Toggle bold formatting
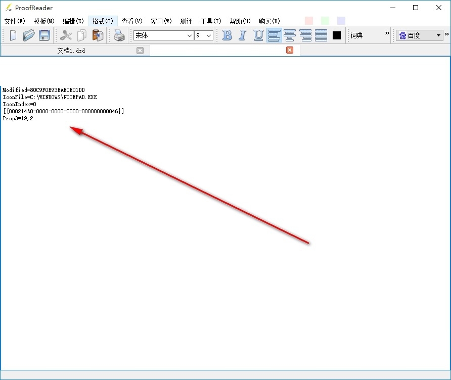Screen dimensions: 451x380 [x=227, y=35]
